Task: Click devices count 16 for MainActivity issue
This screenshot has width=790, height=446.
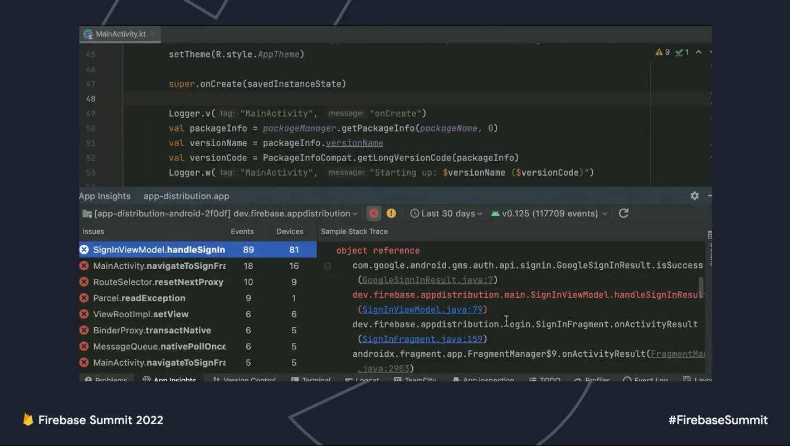Action: click(x=294, y=266)
